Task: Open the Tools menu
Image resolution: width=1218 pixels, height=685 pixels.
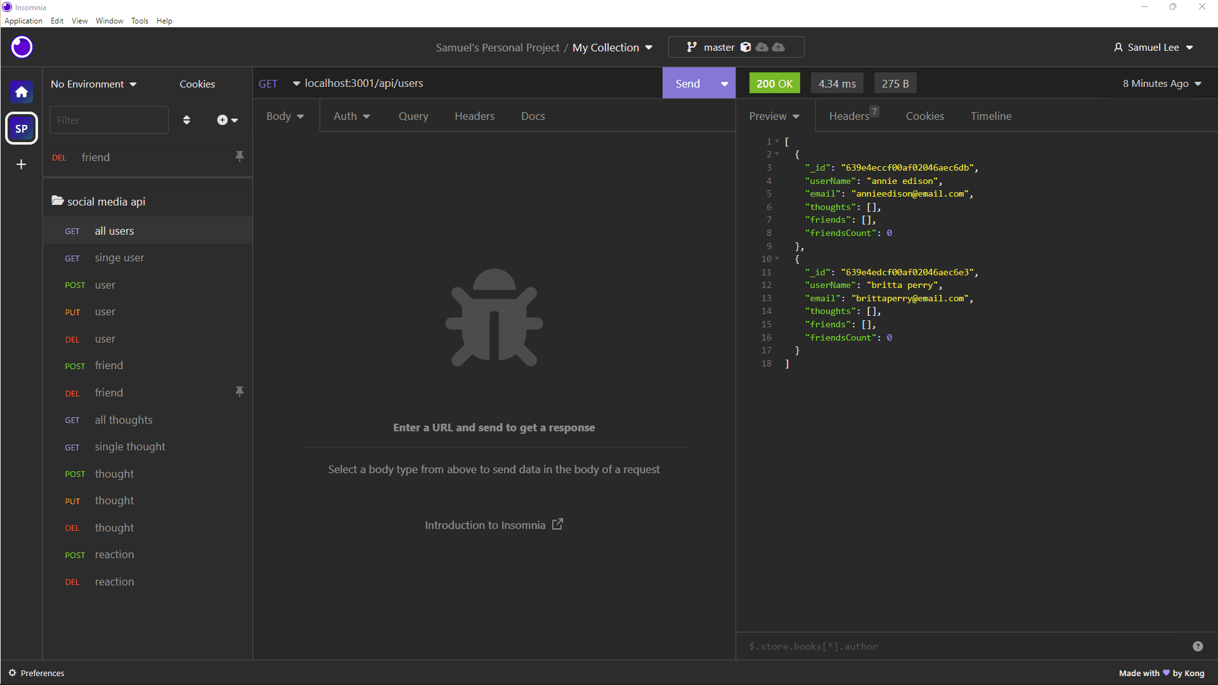Action: tap(139, 21)
